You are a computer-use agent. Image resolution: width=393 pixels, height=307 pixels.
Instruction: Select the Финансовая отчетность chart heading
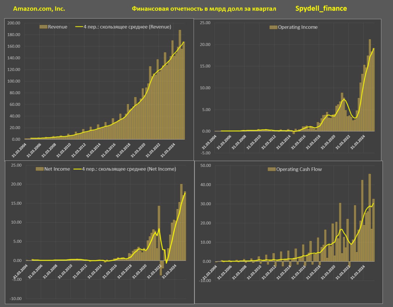coord(204,9)
